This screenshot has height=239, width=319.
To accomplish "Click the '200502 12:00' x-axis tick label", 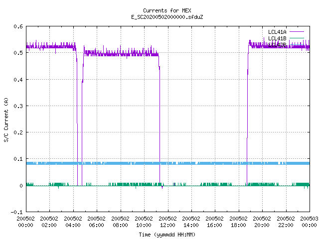I will [x=167, y=222].
